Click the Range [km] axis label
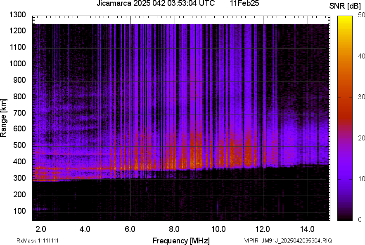The width and height of the screenshot is (365, 245). pos(4,117)
